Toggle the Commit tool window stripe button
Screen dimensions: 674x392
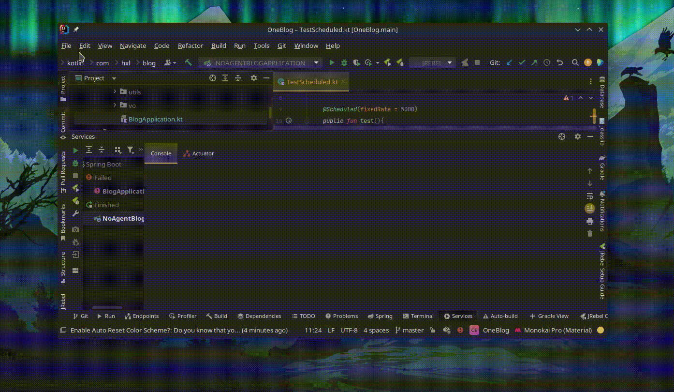(63, 126)
